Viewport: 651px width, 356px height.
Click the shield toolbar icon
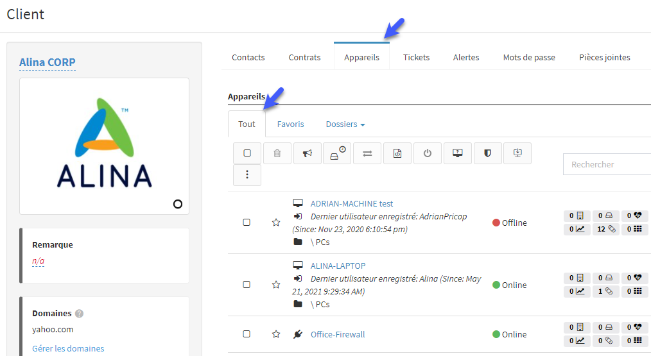487,153
